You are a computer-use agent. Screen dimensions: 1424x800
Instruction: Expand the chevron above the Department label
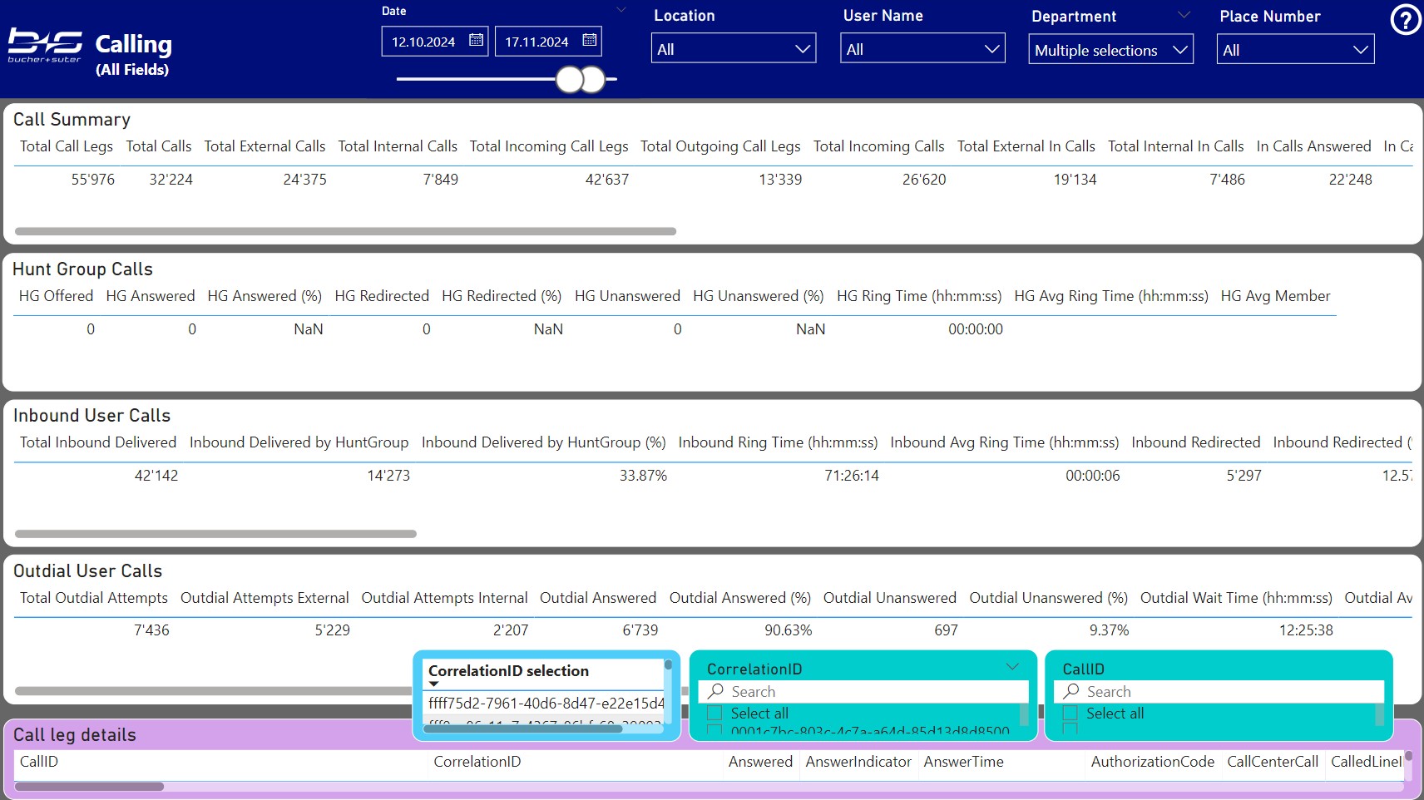[x=1184, y=15]
